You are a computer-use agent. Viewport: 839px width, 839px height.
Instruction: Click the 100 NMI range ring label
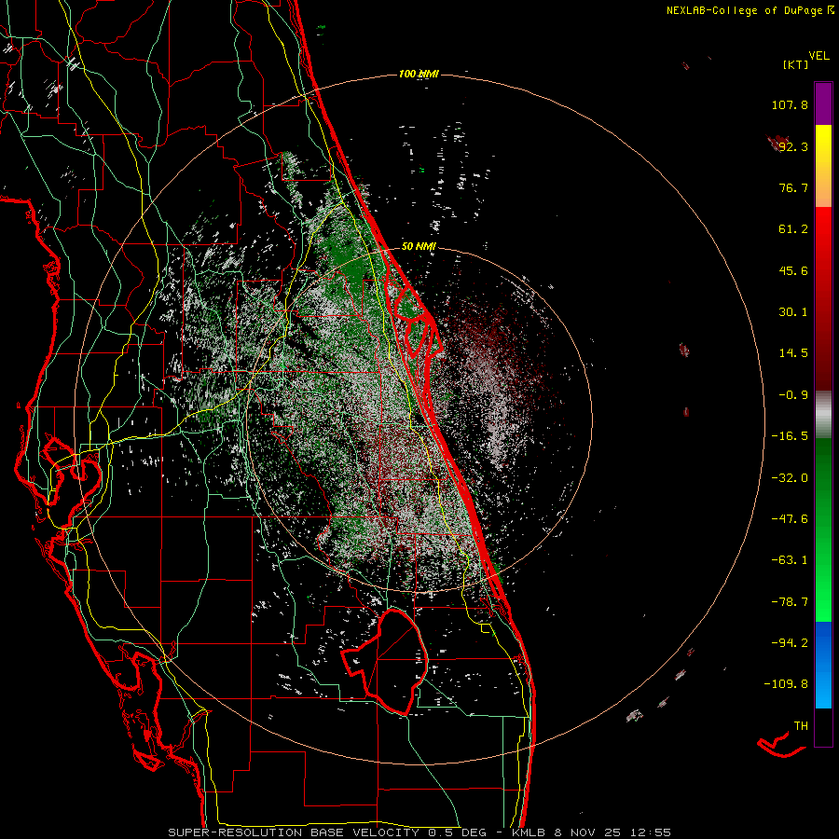[419, 74]
